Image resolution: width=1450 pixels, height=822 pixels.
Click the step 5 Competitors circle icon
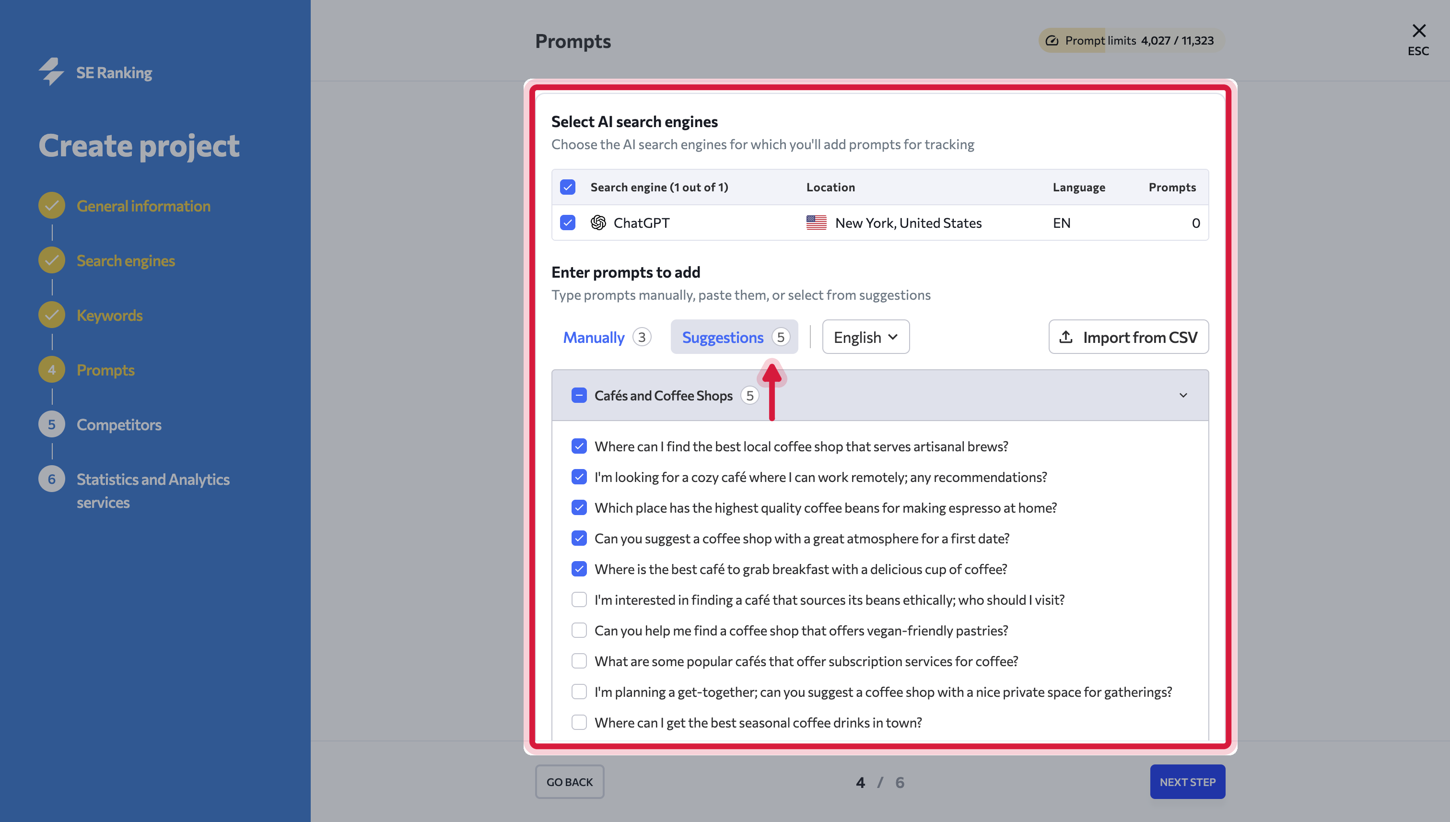coord(51,424)
